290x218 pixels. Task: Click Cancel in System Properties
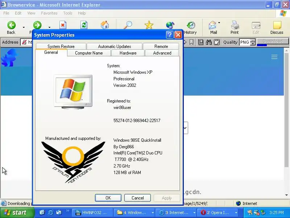pos(138,198)
